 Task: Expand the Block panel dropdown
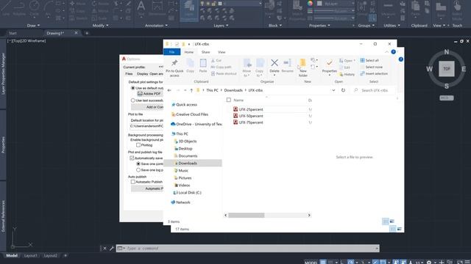click(275, 26)
